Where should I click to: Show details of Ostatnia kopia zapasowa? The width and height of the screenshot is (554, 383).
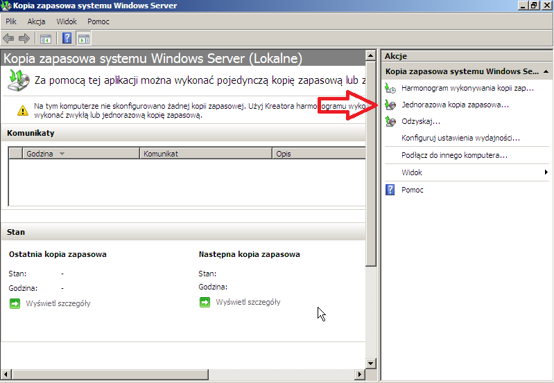(x=58, y=303)
